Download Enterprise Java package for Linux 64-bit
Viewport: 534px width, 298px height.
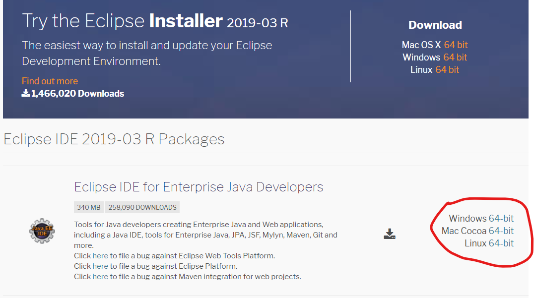point(501,243)
